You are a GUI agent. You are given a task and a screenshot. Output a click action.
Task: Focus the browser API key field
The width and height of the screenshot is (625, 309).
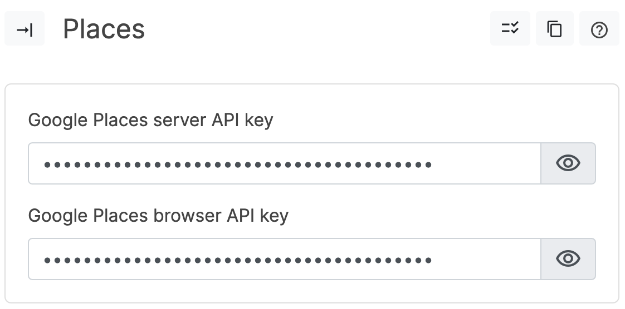tap(284, 259)
